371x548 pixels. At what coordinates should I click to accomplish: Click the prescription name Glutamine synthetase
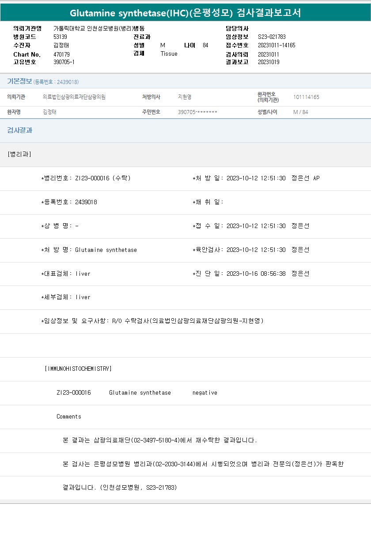(106, 250)
